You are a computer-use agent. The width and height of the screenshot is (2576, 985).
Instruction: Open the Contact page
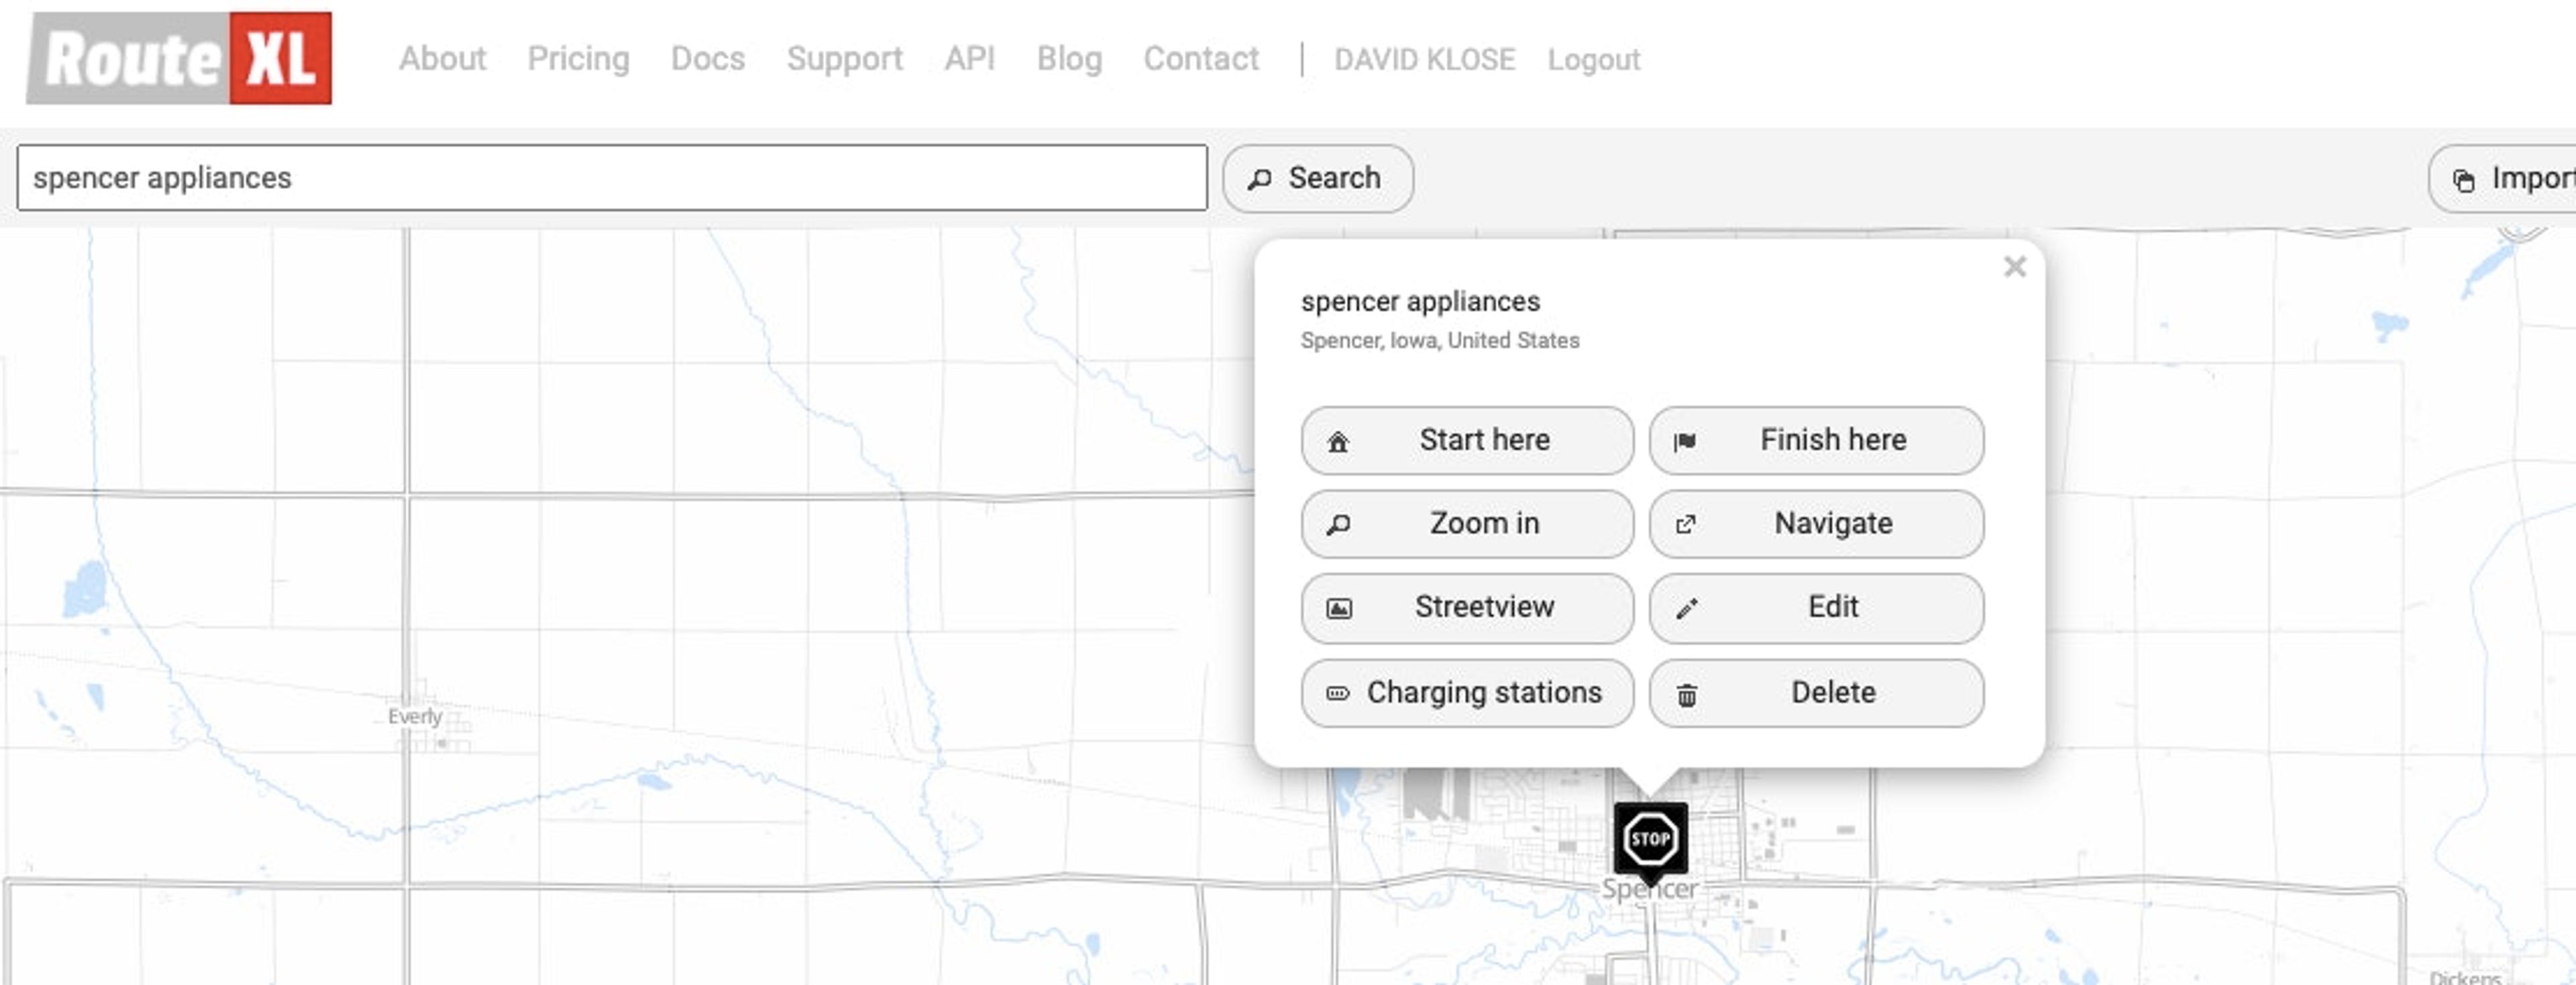coord(1201,59)
